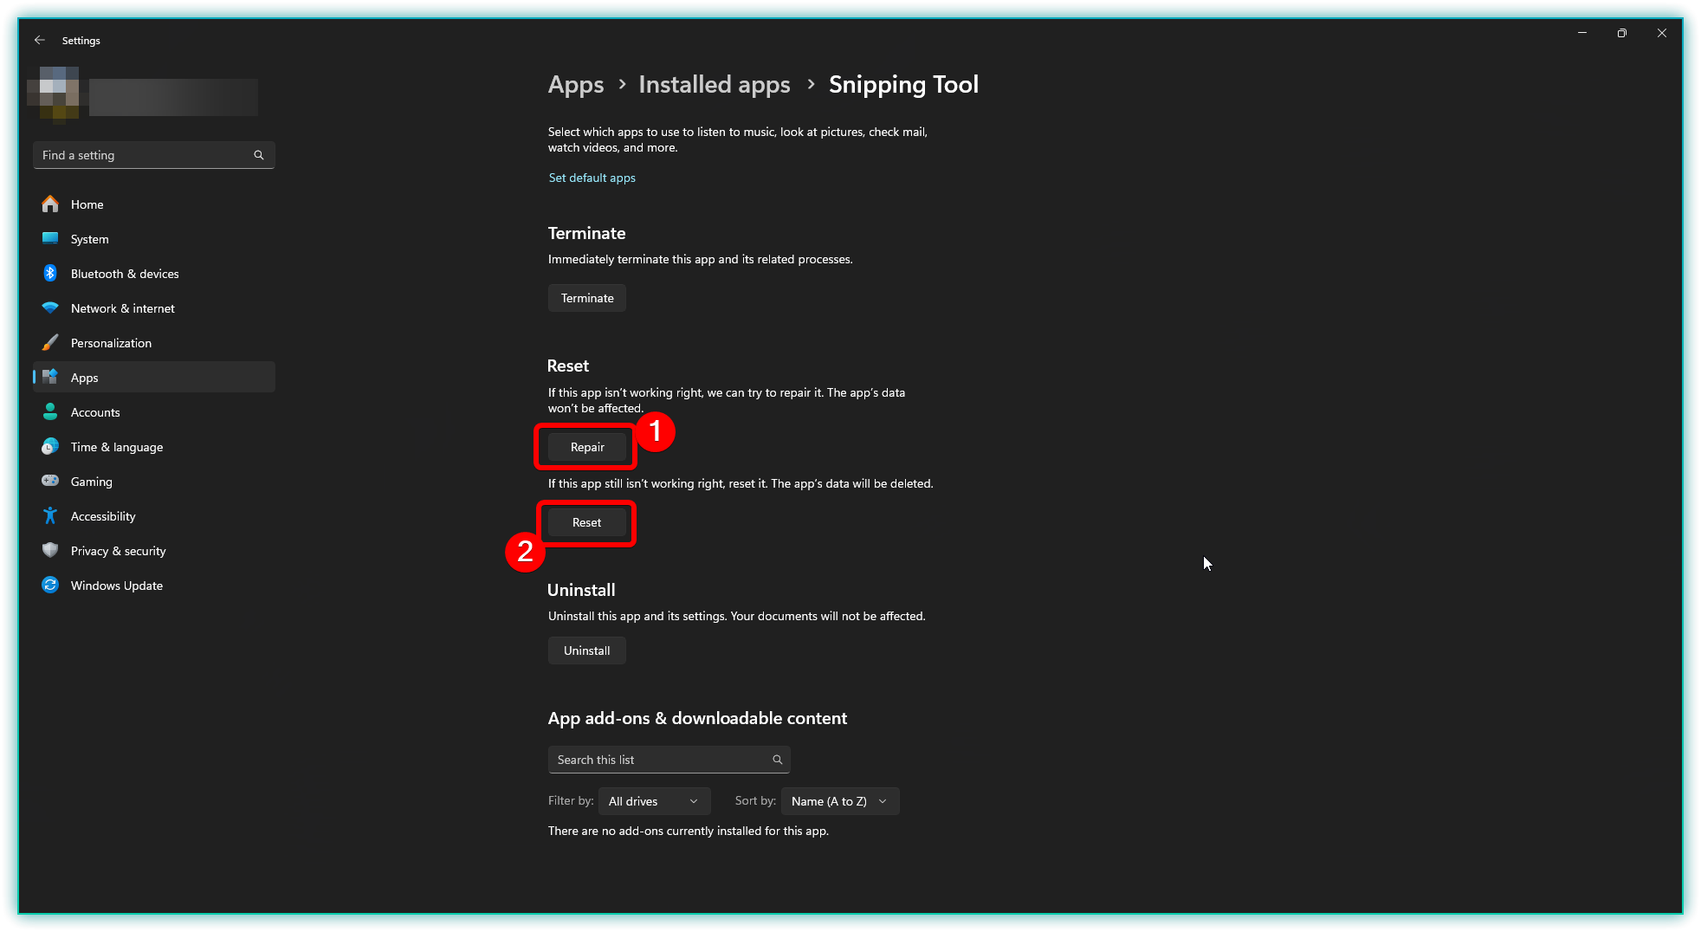Open Gaming via its controller icon
This screenshot has height=932, width=1701.
pyautogui.click(x=50, y=482)
